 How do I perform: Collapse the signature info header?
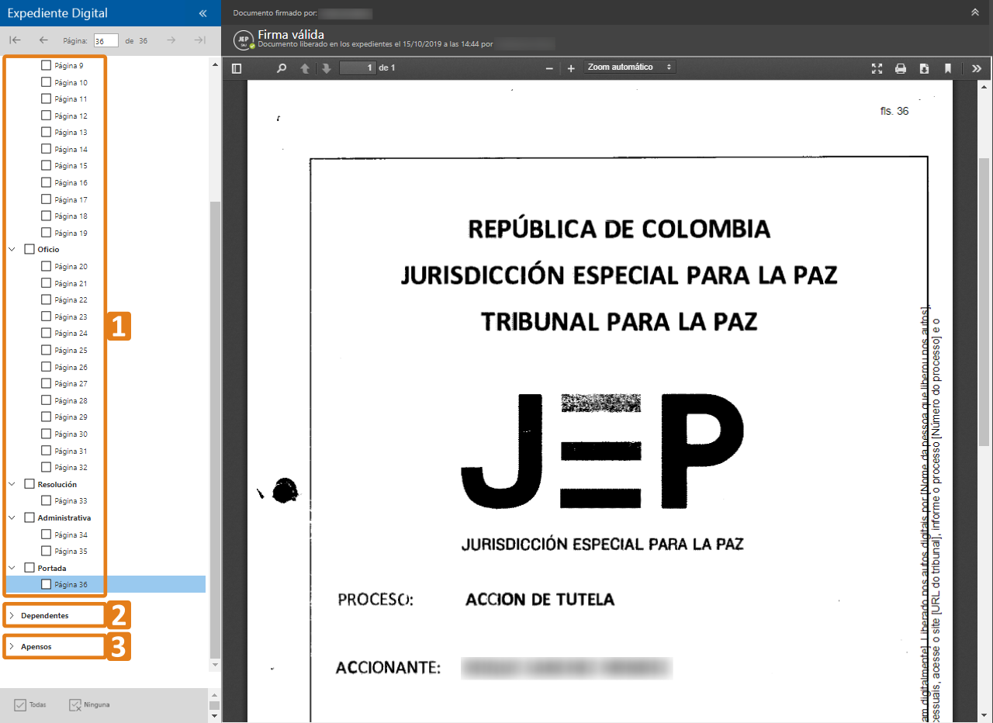[975, 12]
